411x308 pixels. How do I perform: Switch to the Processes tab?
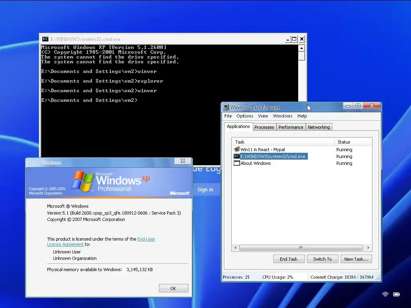(264, 127)
